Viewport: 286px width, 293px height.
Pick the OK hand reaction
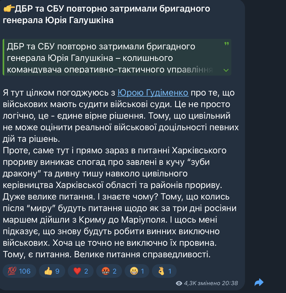(x=164, y=271)
